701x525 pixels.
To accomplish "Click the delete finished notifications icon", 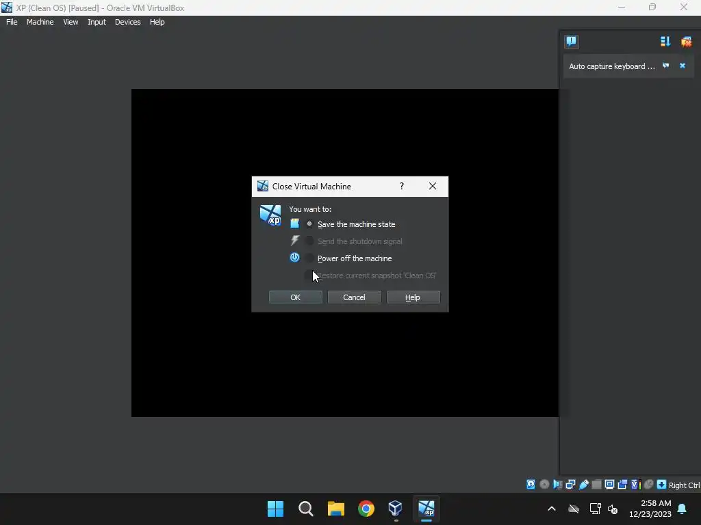I will pos(686,42).
